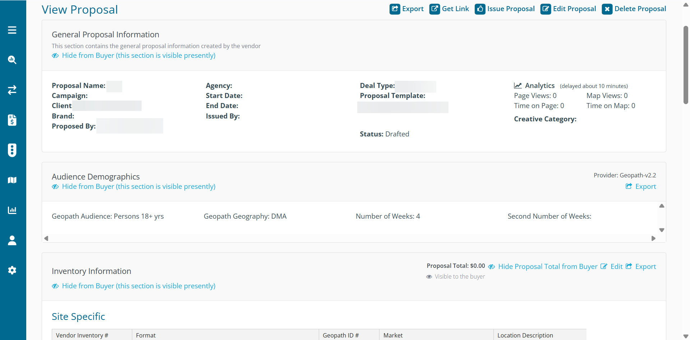
Task: Click the map icon in sidebar
Action: [x=12, y=180]
